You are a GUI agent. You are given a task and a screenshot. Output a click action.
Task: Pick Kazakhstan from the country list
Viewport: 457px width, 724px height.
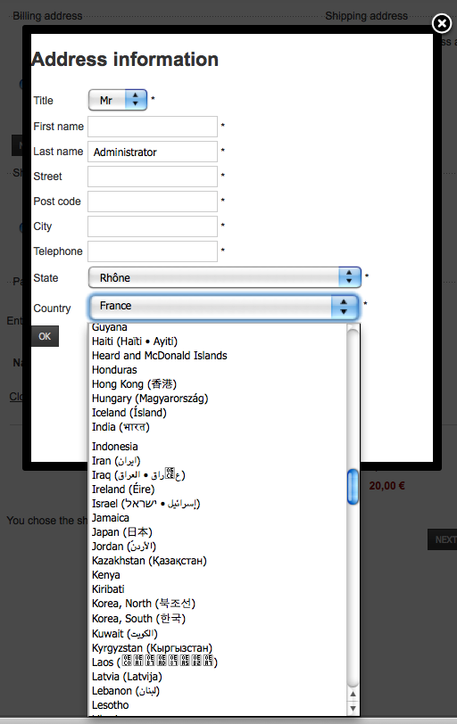tap(217, 561)
